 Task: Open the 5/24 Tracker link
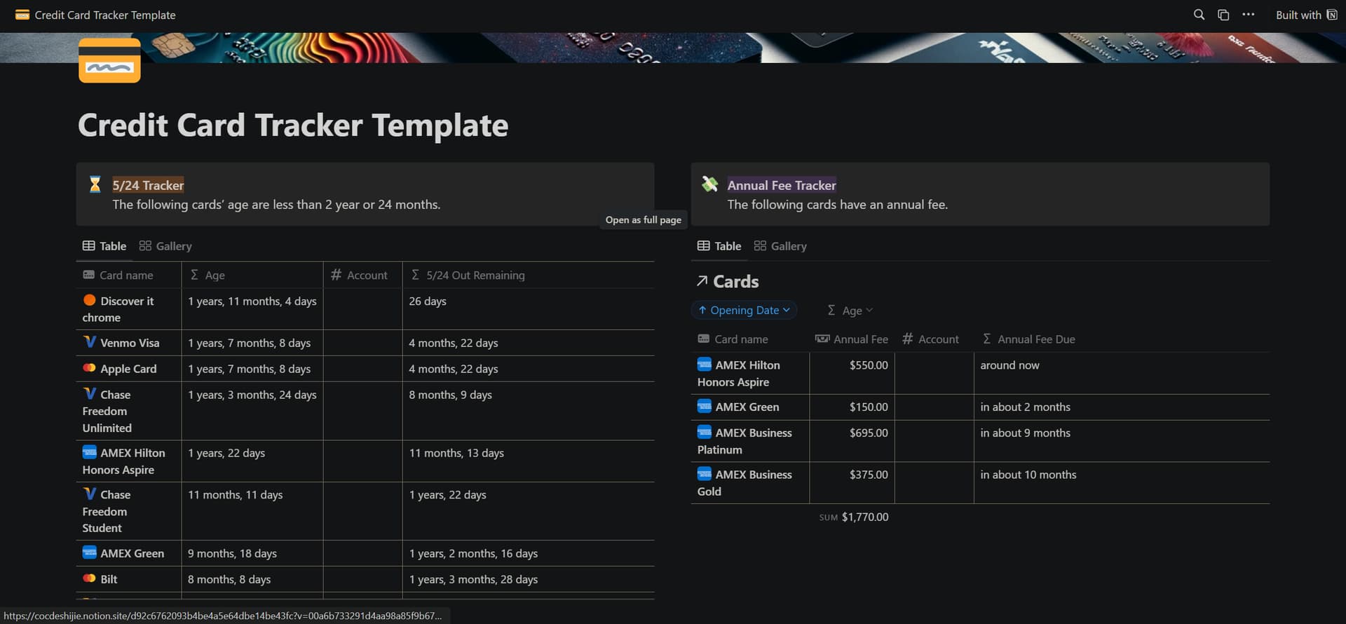[x=148, y=185]
